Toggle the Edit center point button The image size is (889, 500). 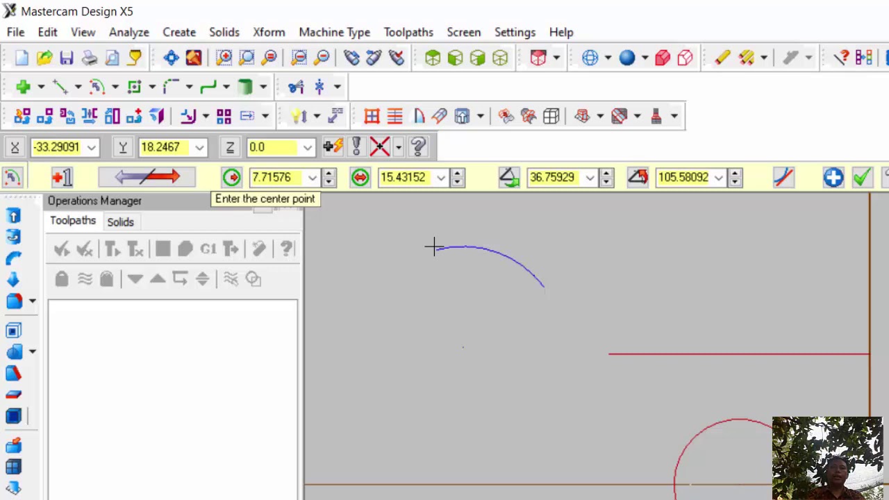tap(62, 177)
